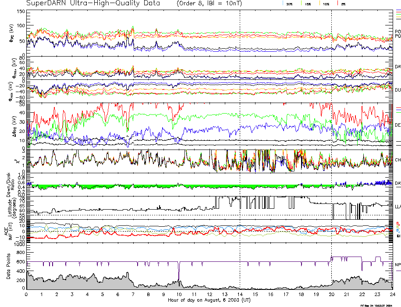Click the NP label beside data points panel
Screen dimensions: 401x307
tap(397, 265)
